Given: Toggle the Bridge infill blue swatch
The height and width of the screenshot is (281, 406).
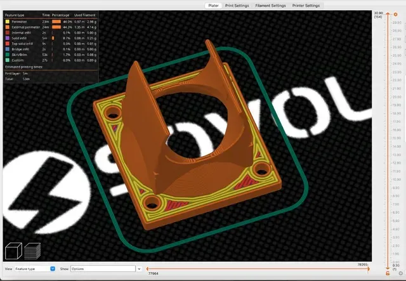Looking at the screenshot, I should 8,49.
